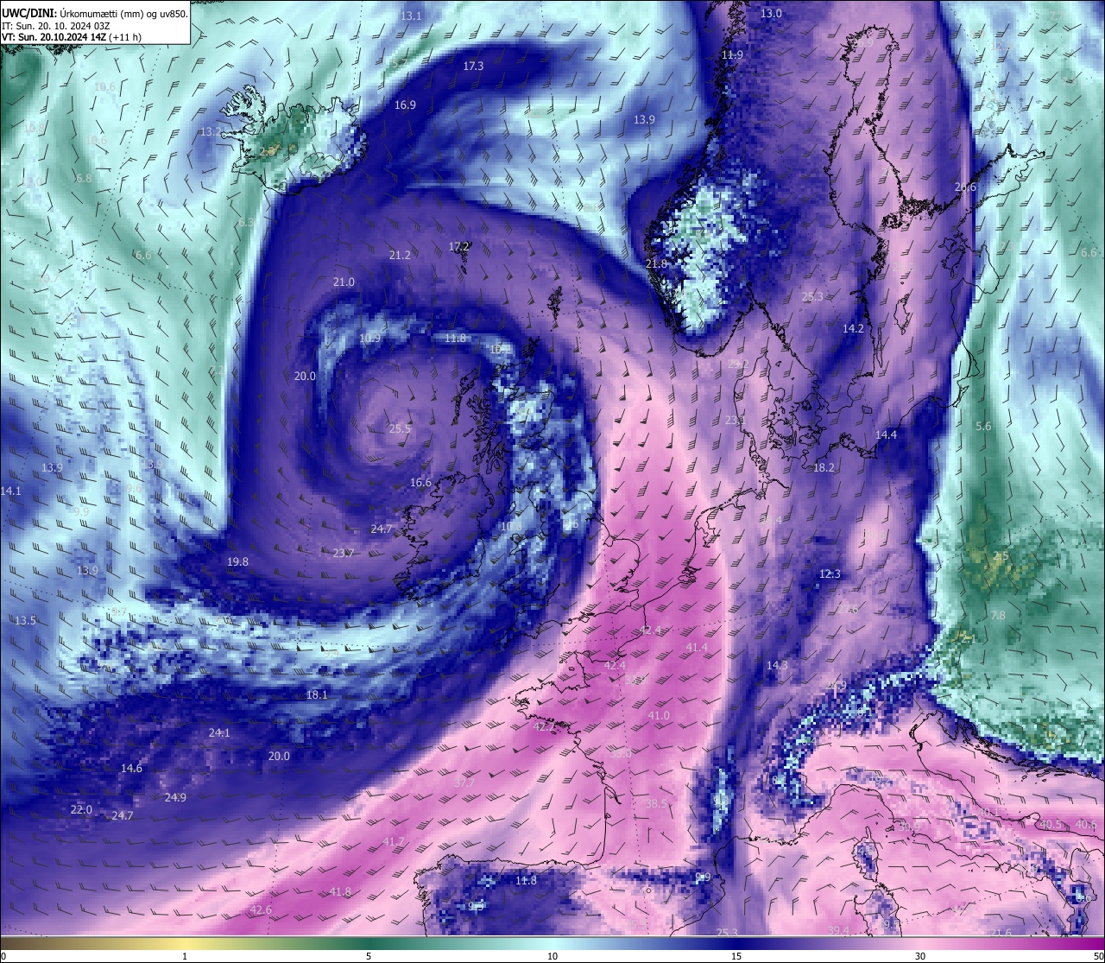1105x963 pixels.
Task: Click the 18.2 value label
Action: [824, 467]
